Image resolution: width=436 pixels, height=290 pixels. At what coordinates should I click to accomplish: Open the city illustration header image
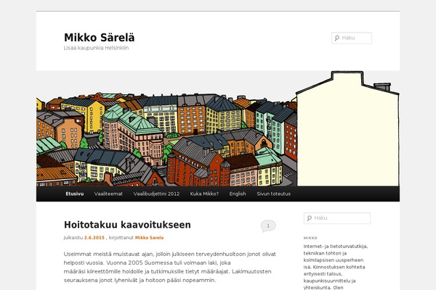coord(218,128)
